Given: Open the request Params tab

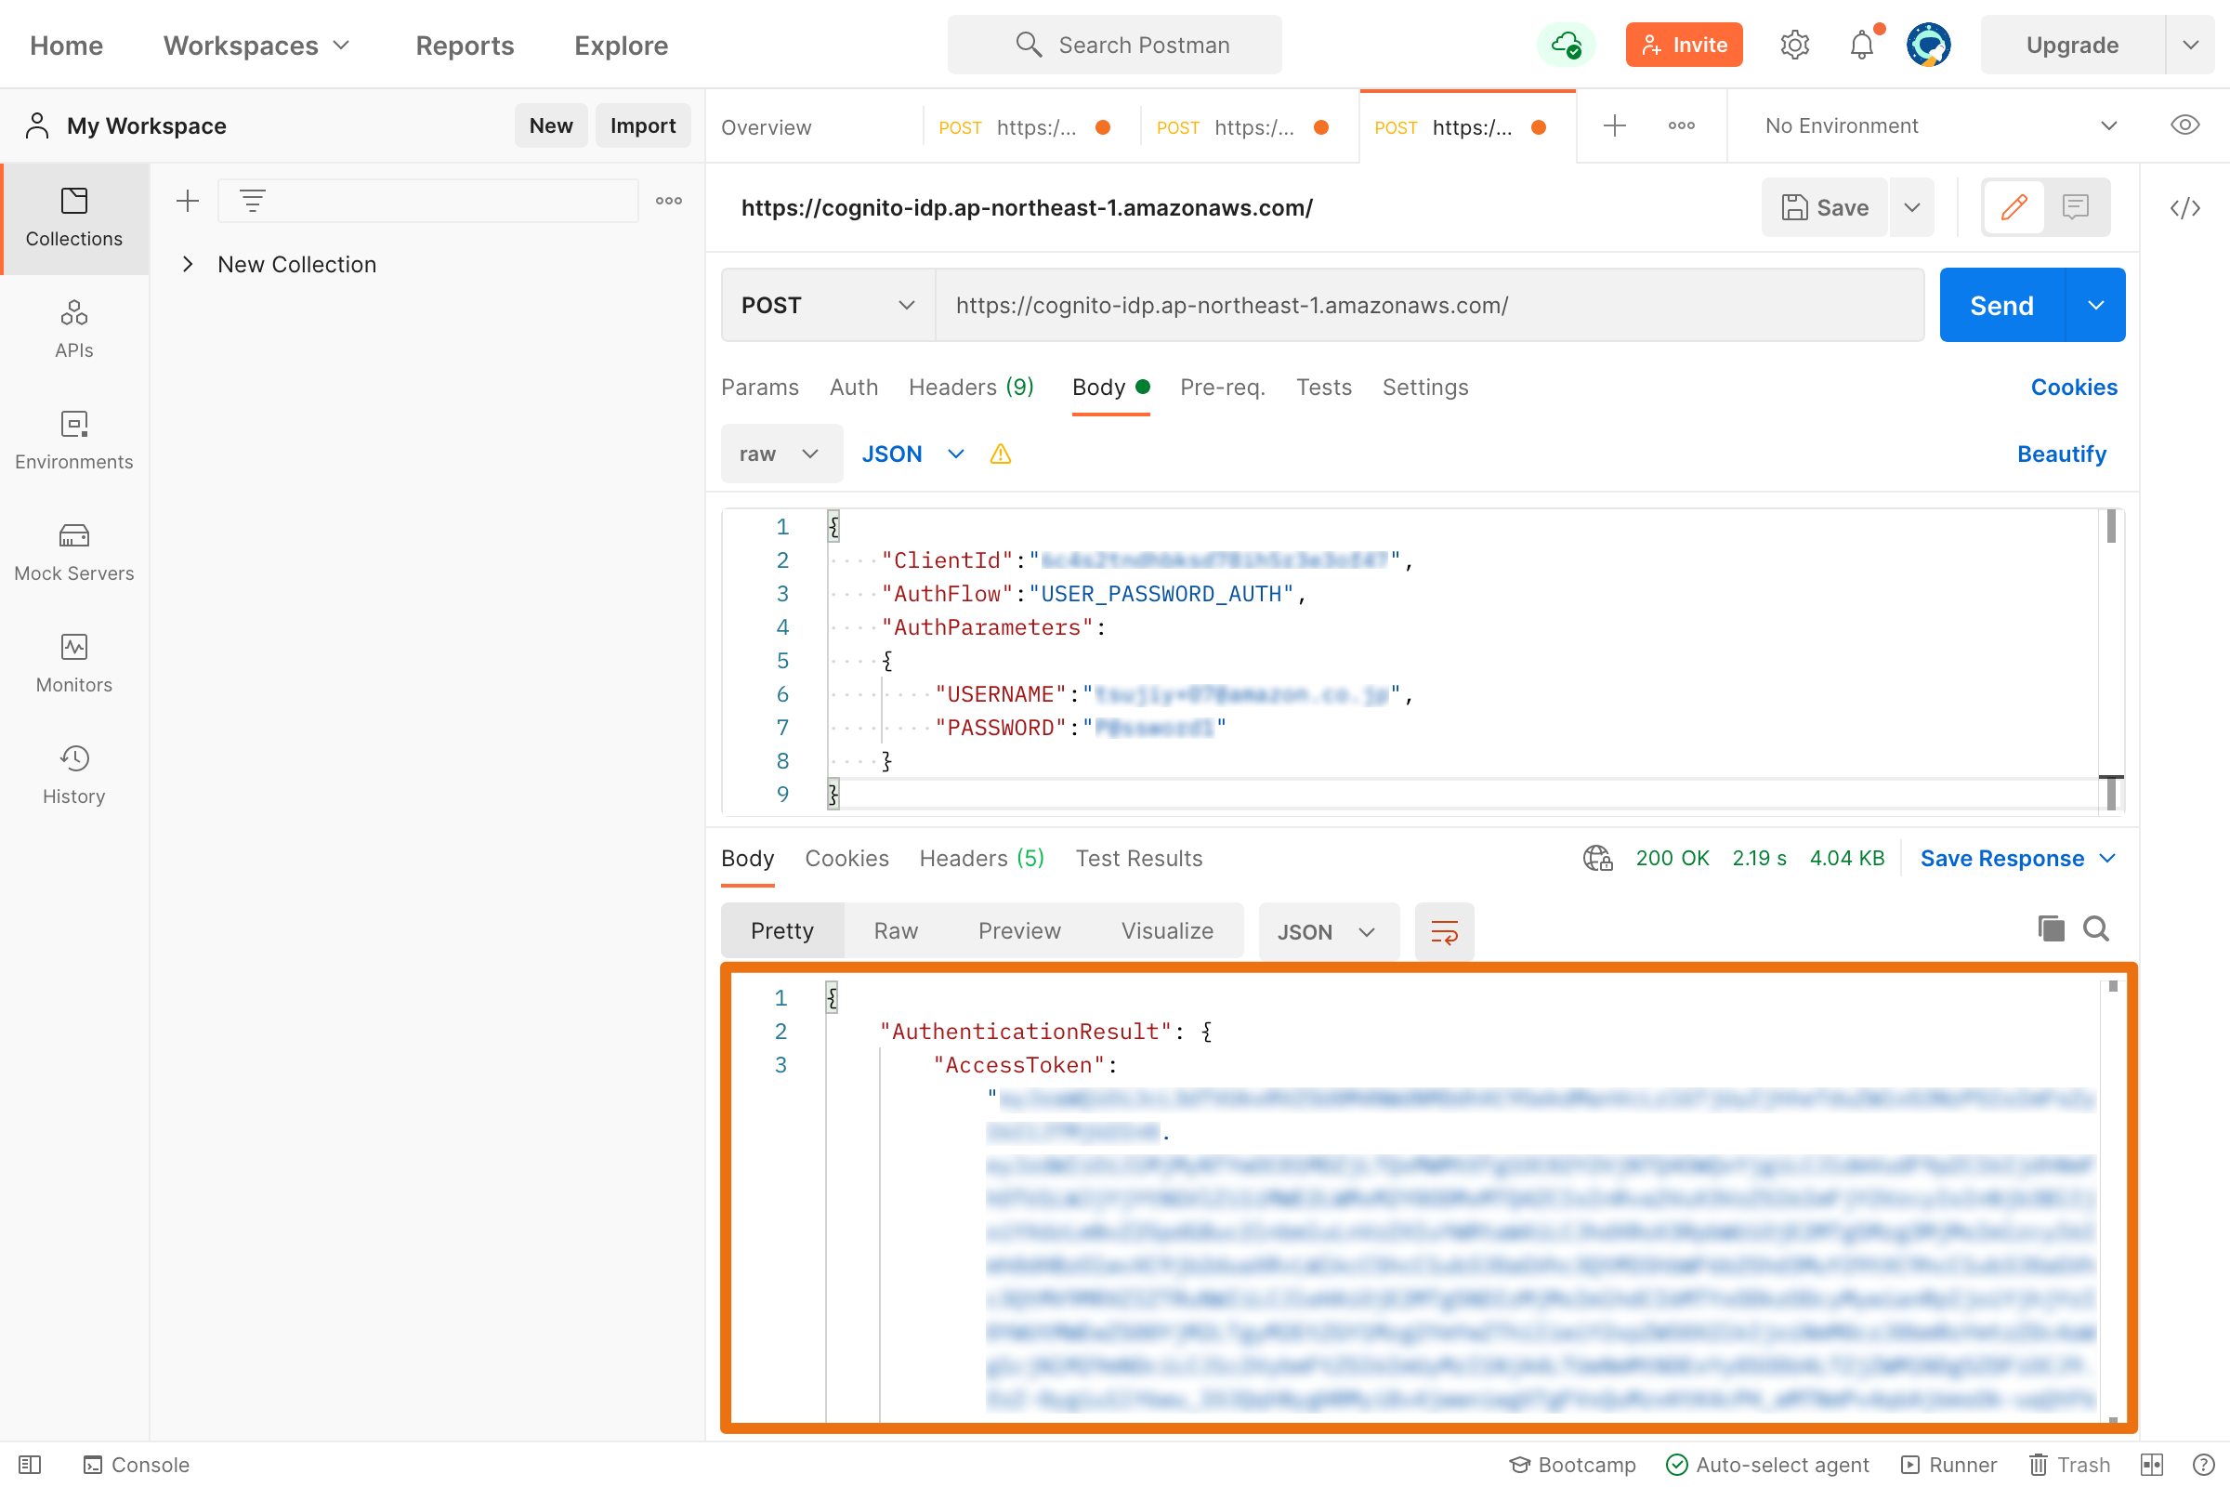Looking at the screenshot, I should (x=759, y=387).
